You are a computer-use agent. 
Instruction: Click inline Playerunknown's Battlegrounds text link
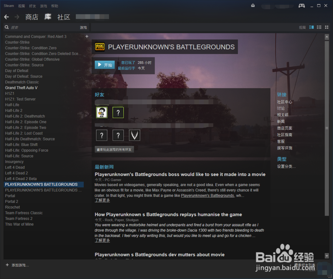207,195
